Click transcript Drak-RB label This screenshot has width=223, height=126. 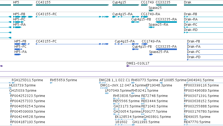click(x=191, y=14)
